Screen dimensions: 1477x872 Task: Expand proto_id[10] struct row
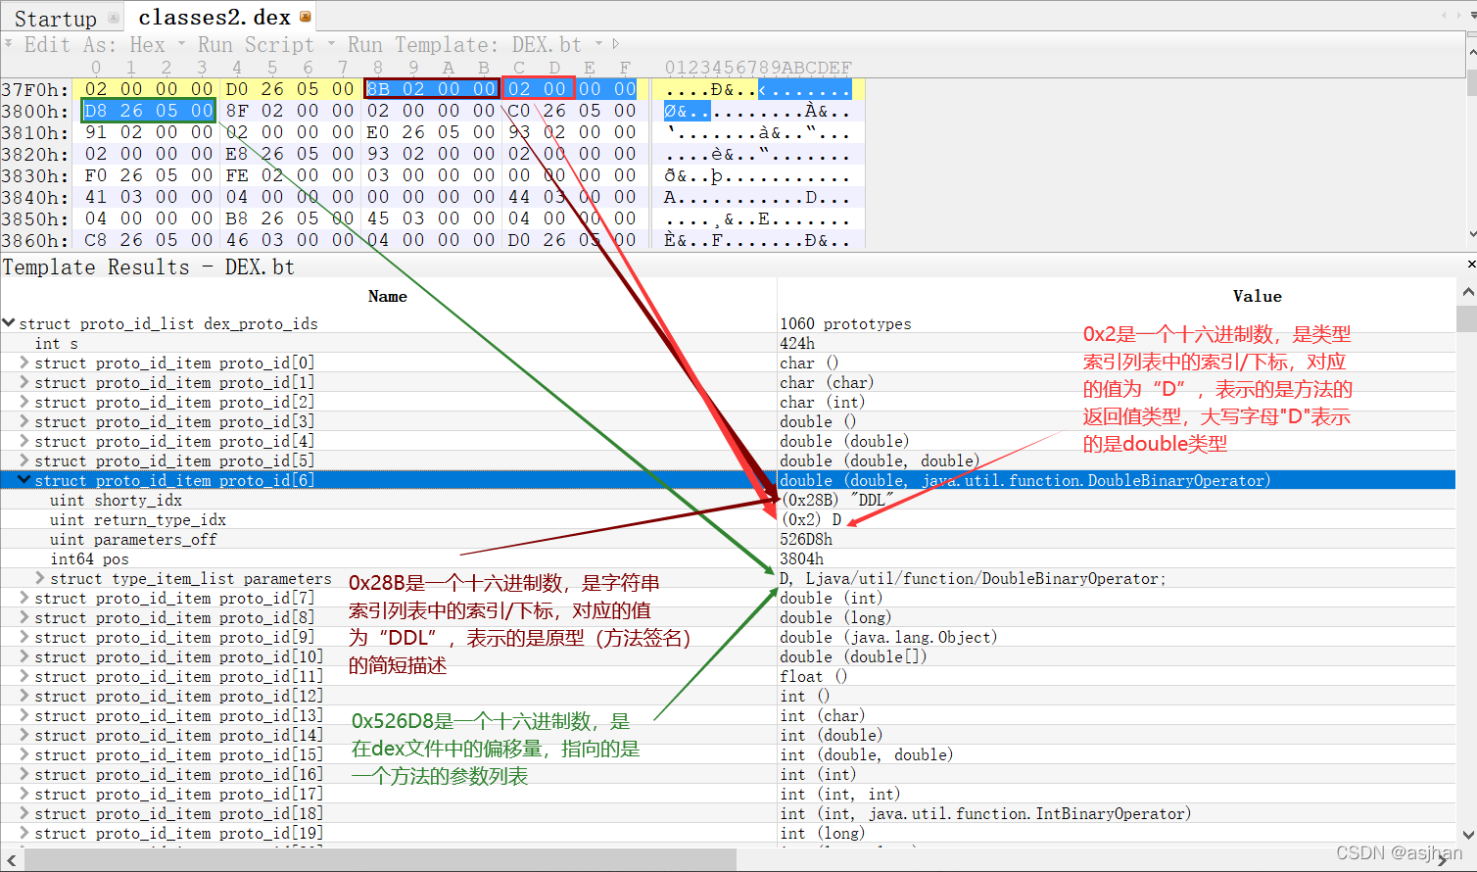click(24, 655)
